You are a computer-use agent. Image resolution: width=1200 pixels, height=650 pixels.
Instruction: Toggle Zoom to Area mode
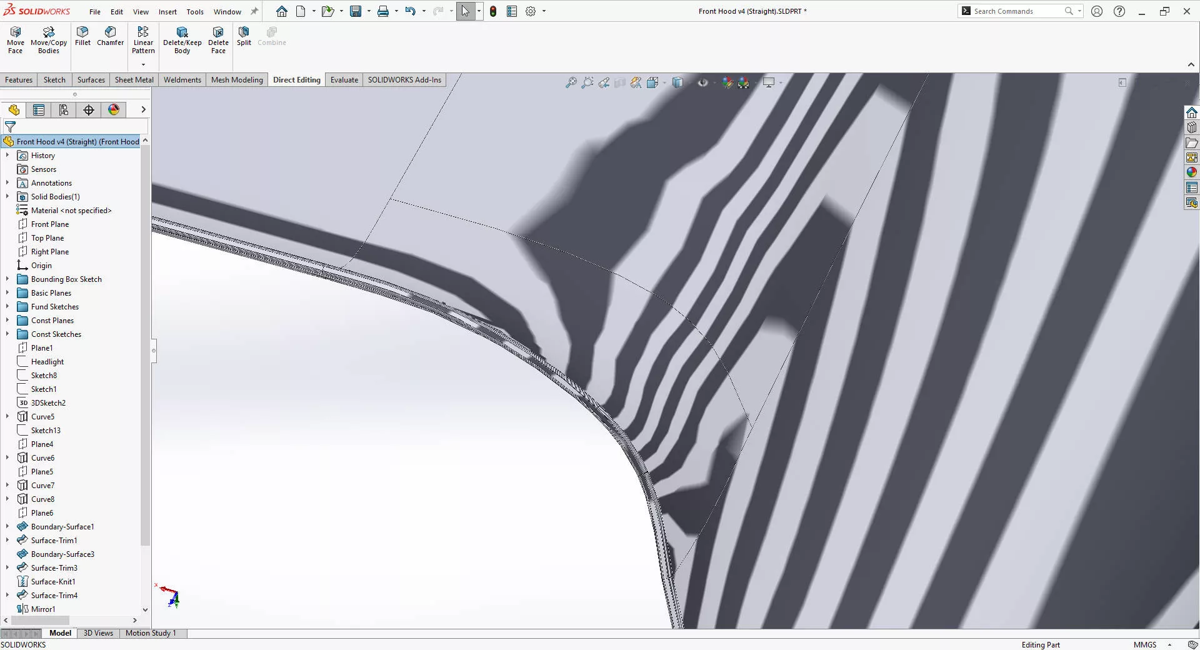[x=587, y=82]
